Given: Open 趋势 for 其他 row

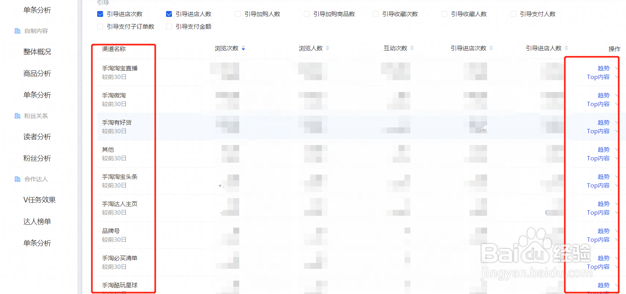Looking at the screenshot, I should tap(604, 150).
